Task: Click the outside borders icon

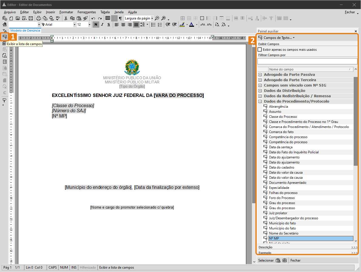Action: point(202,18)
